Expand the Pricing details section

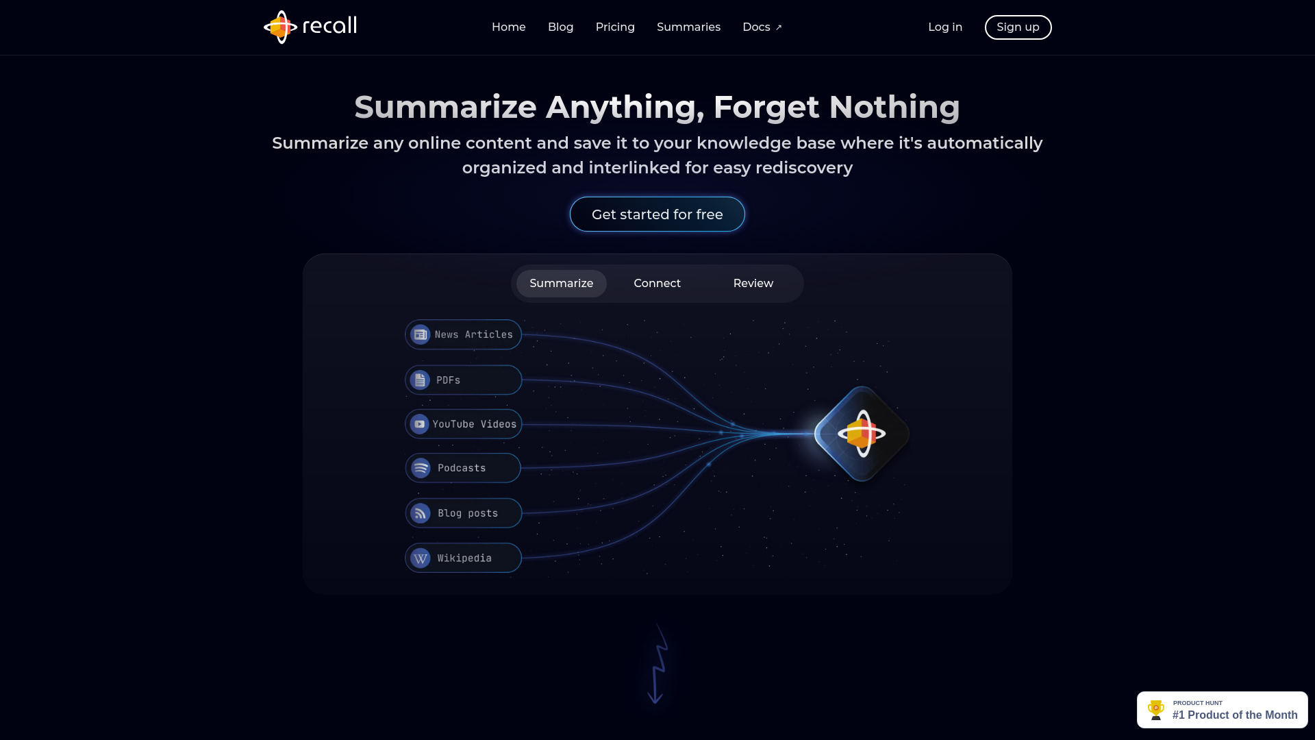[615, 27]
